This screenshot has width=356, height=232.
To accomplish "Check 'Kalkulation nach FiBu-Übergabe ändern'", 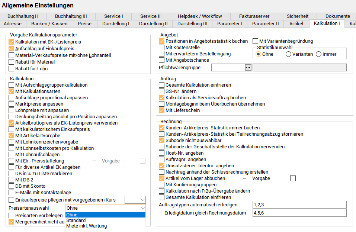I will point(162,191).
